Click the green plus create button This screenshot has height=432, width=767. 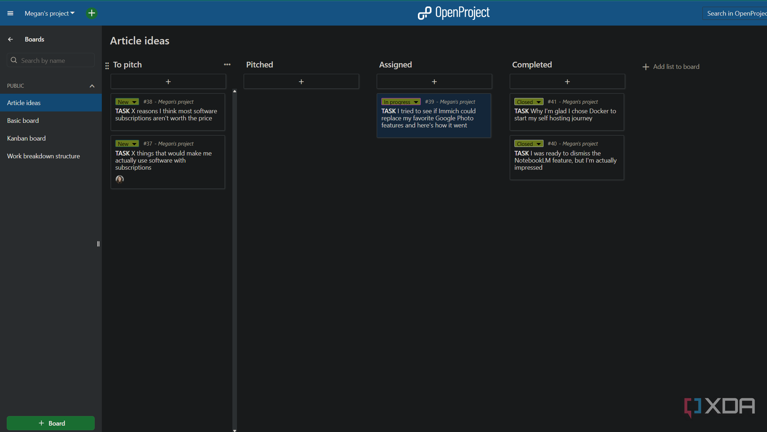pos(92,13)
